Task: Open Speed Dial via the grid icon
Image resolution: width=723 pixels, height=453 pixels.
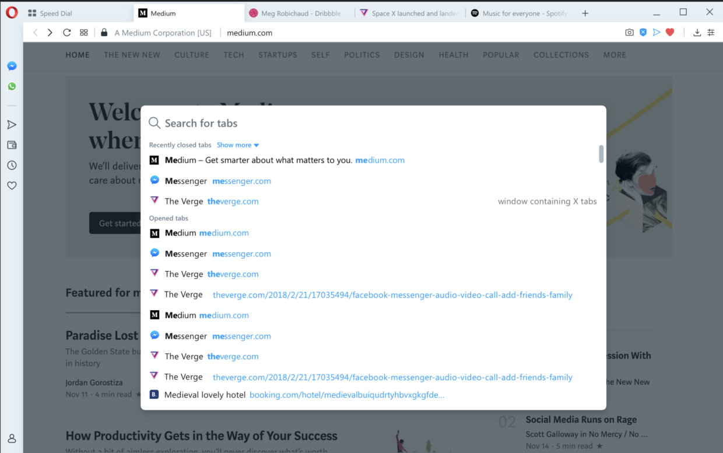Action: coord(83,33)
